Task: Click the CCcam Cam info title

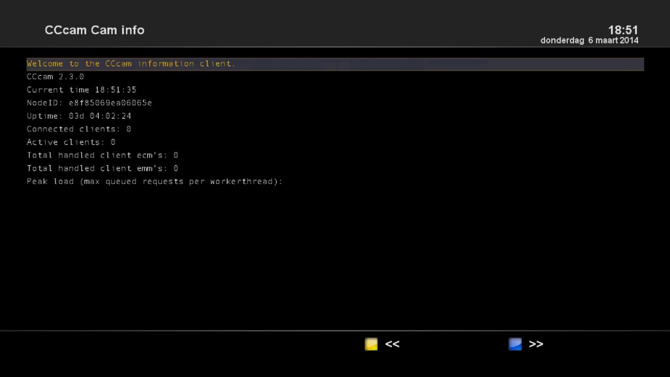Action: point(95,30)
